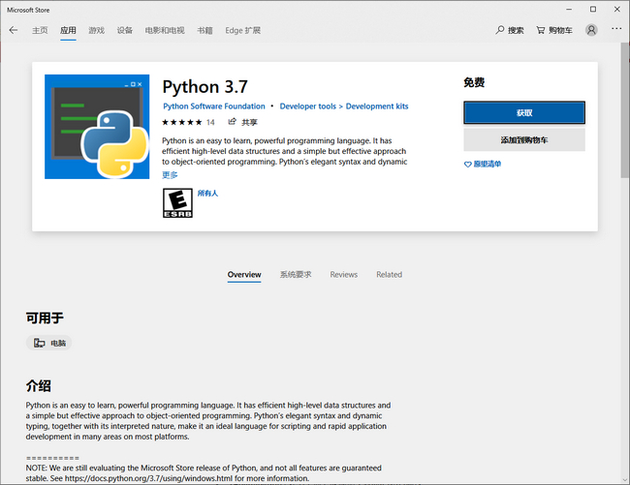Add to wishlist via the heart icon
Image resolution: width=630 pixels, height=485 pixels.
[x=467, y=165]
